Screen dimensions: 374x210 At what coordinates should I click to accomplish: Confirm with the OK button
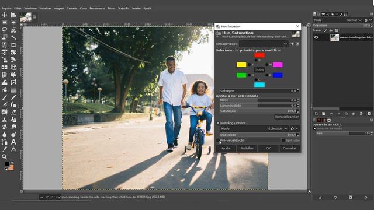[268, 148]
